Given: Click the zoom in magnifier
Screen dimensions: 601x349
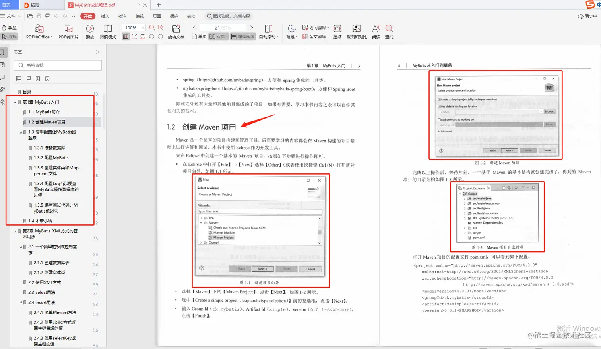Looking at the screenshot, I should [x=161, y=27].
